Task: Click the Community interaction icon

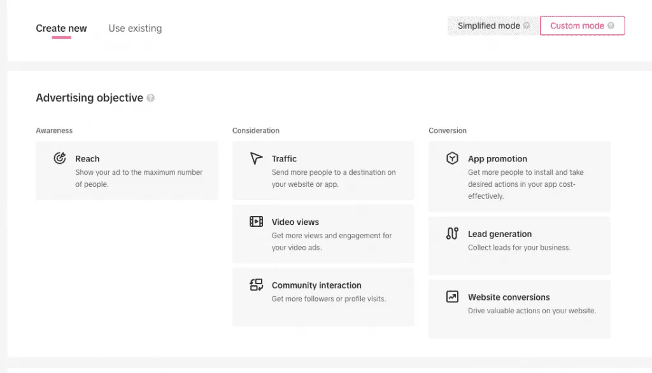Action: point(256,285)
